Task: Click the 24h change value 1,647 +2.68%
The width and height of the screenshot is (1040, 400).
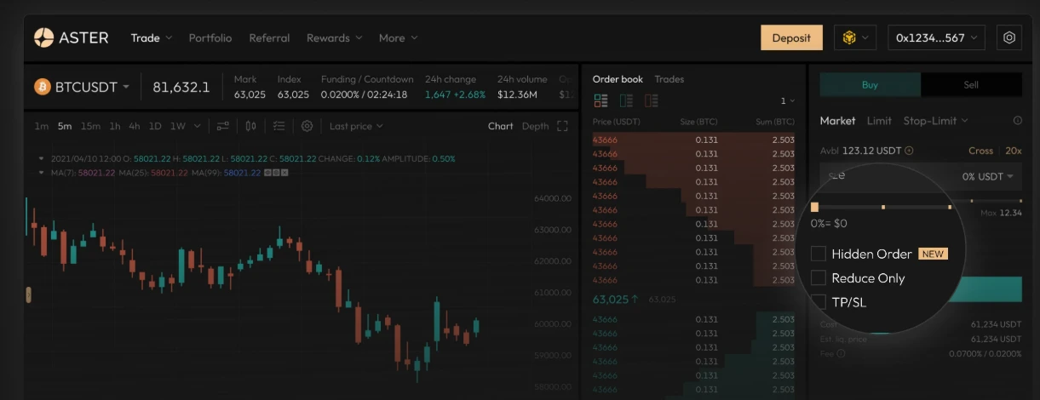Action: click(455, 94)
